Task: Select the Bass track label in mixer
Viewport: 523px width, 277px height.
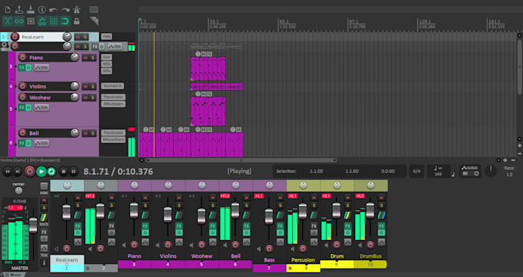Action: click(269, 260)
